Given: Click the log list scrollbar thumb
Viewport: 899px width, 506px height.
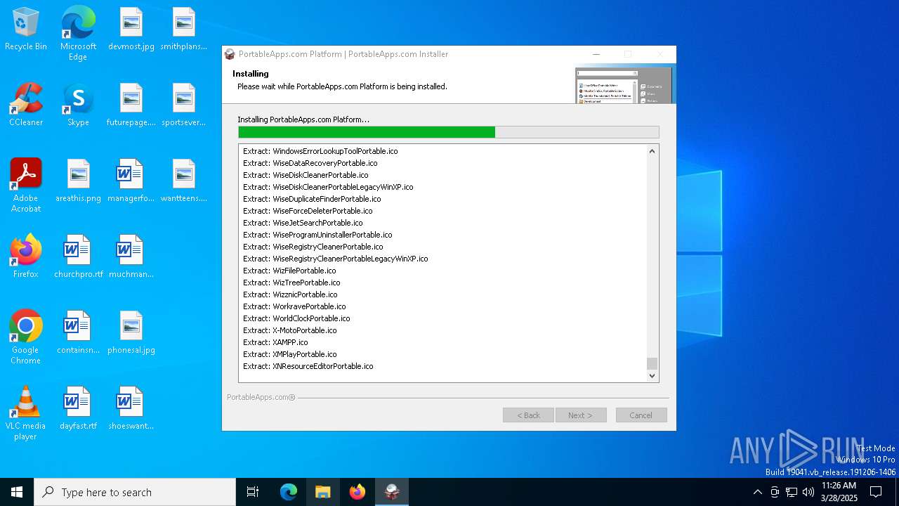Looking at the screenshot, I should pyautogui.click(x=652, y=363).
